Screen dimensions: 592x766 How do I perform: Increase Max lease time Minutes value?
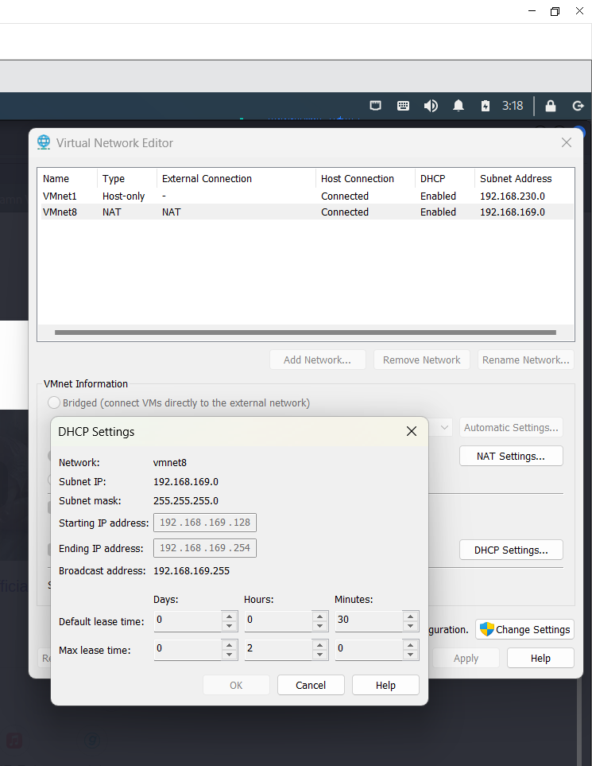(411, 645)
